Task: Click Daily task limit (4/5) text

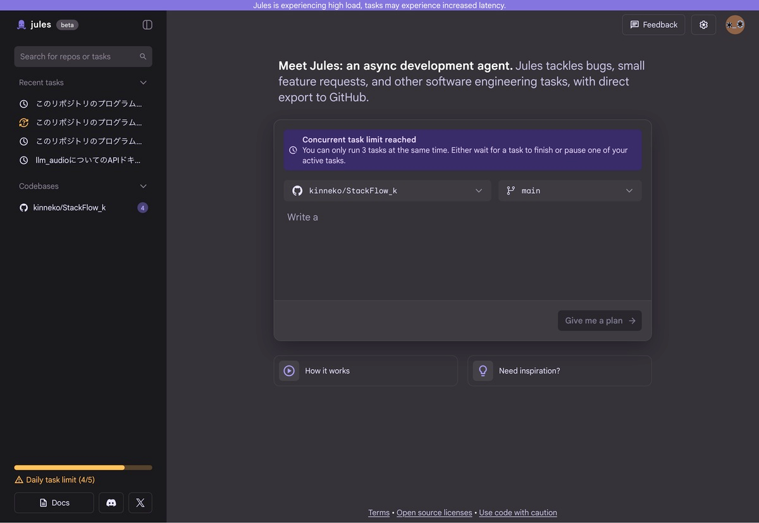Action: [60, 480]
